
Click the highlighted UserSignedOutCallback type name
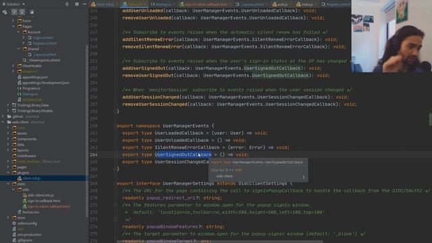183,155
